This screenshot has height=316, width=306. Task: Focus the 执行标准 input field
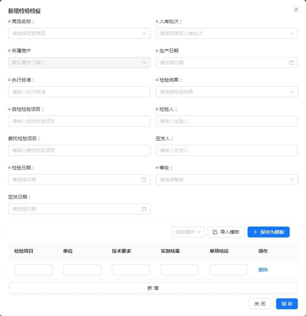[x=79, y=92]
